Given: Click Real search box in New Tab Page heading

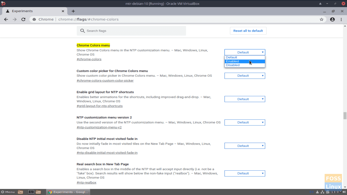Looking at the screenshot, I should tap(103, 164).
